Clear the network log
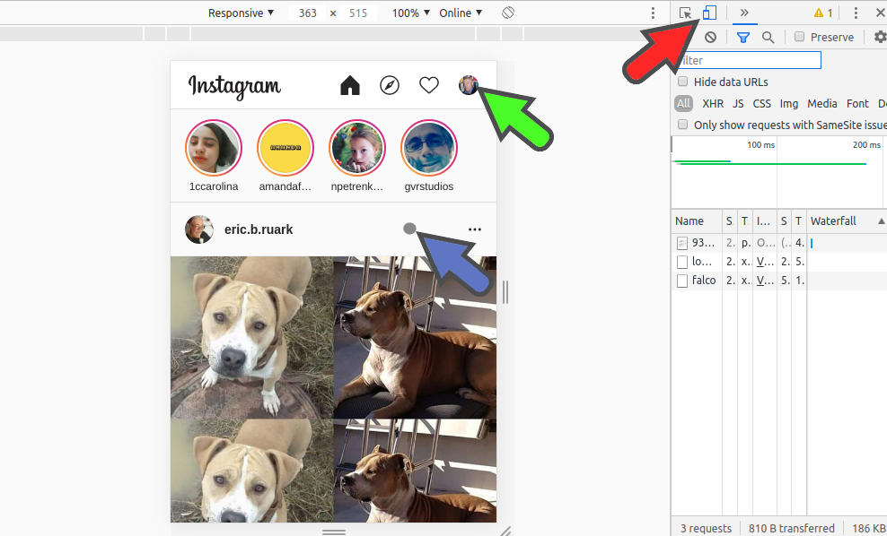 coord(710,38)
